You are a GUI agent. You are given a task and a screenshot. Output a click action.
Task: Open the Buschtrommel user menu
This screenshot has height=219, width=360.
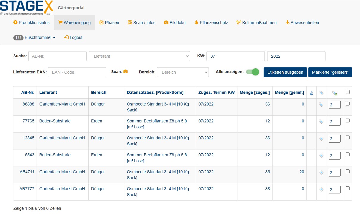click(x=35, y=38)
